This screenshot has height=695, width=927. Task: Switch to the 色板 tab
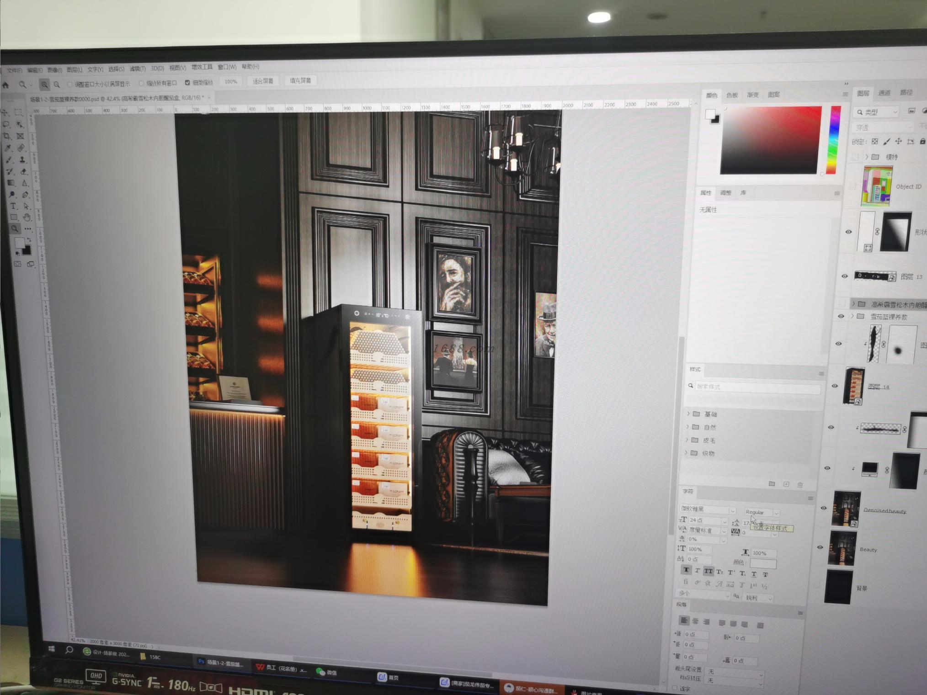click(x=732, y=95)
